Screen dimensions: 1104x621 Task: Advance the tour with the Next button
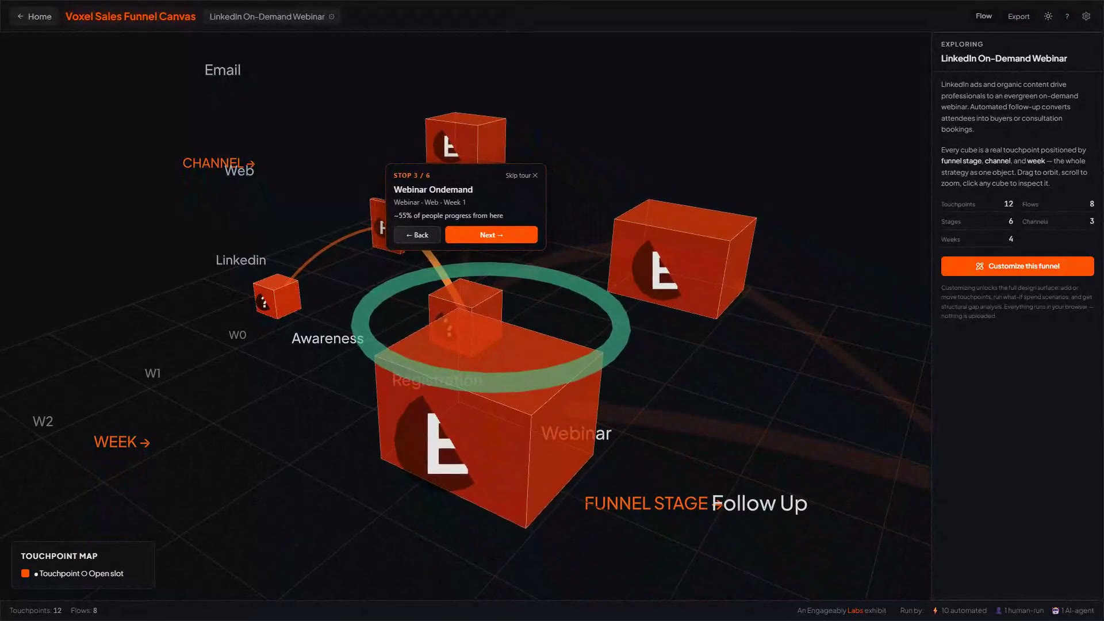(491, 235)
